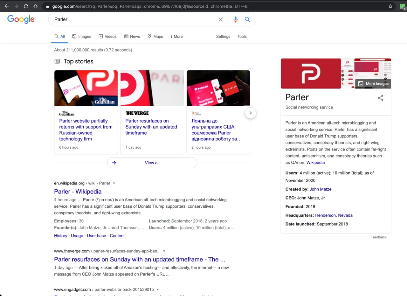407x296 pixels.
Task: Click 'Date launched: September 2018' text
Action: pyautogui.click(x=317, y=224)
